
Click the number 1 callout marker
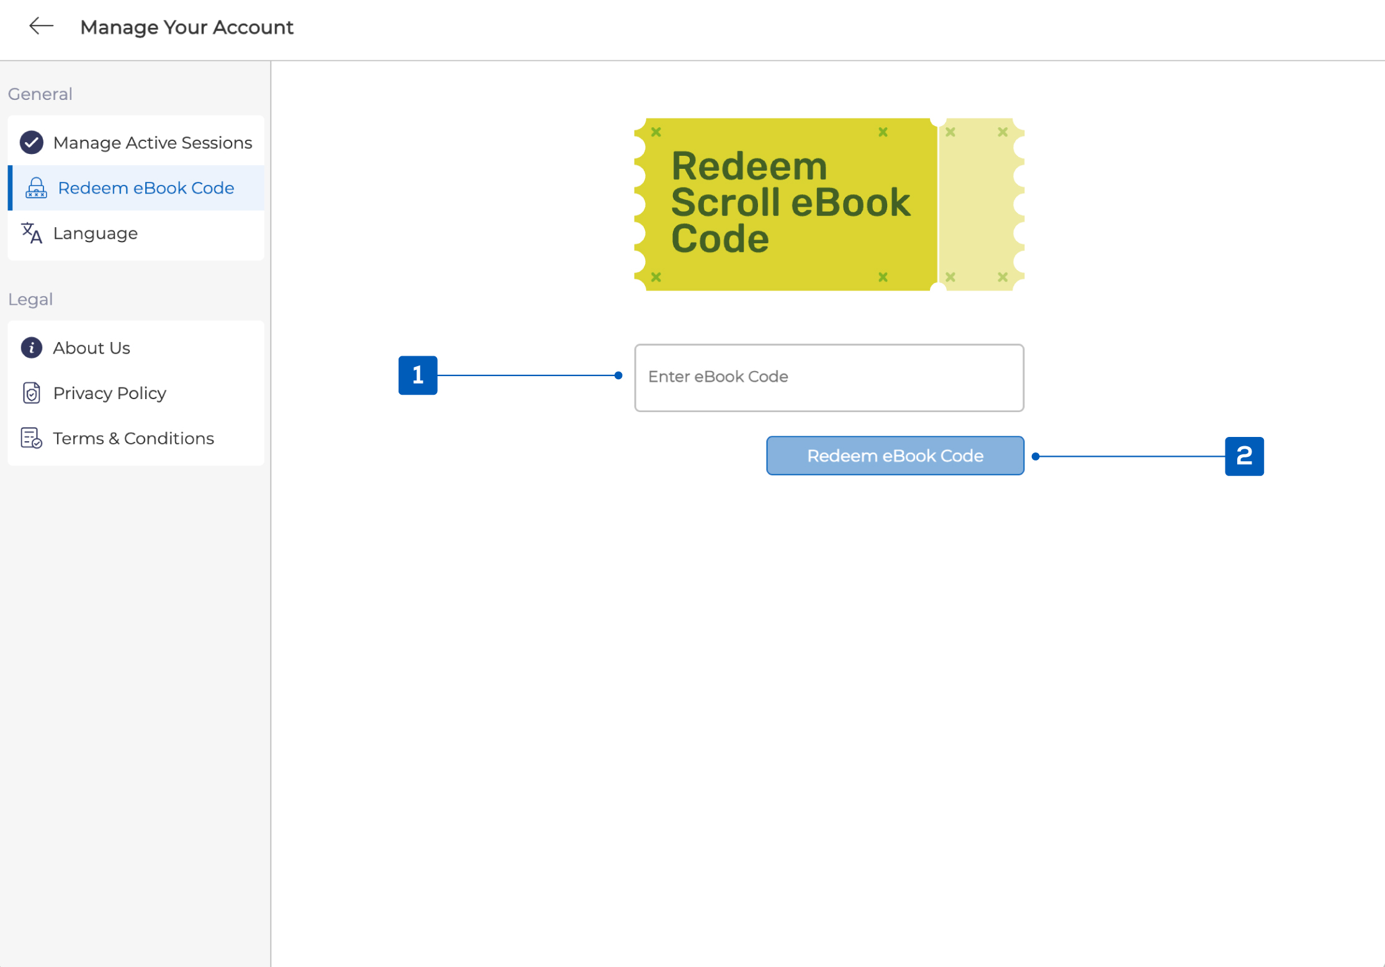418,375
